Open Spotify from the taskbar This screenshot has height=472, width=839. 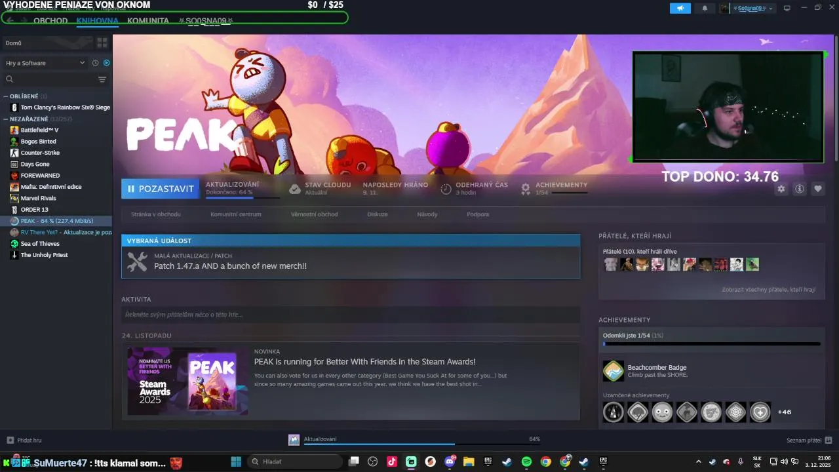click(526, 462)
